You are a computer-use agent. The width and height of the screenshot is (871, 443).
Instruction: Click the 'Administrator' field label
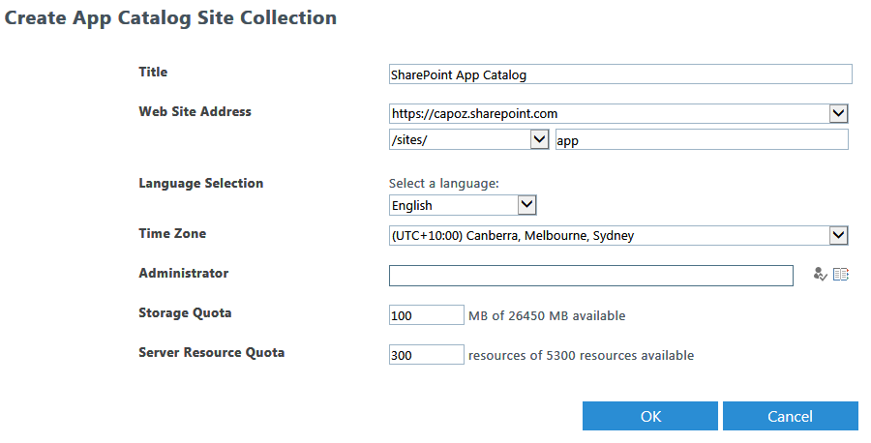[x=183, y=273]
